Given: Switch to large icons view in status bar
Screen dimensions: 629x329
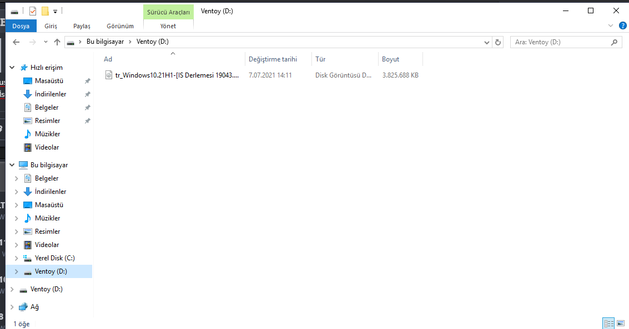Looking at the screenshot, I should (x=621, y=323).
